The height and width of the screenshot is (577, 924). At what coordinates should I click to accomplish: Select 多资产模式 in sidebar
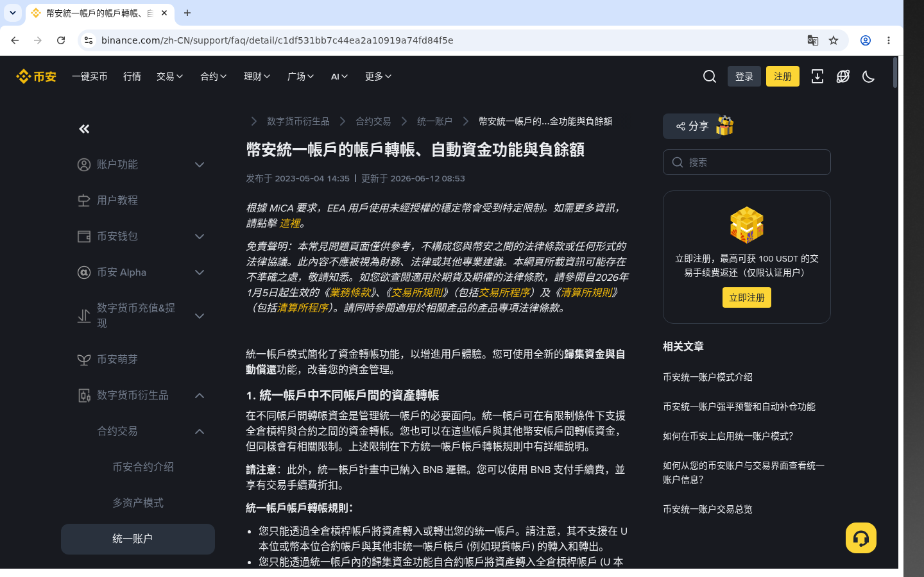pos(138,503)
